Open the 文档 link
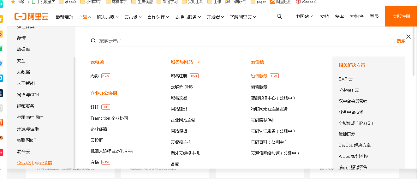 coord(325,16)
